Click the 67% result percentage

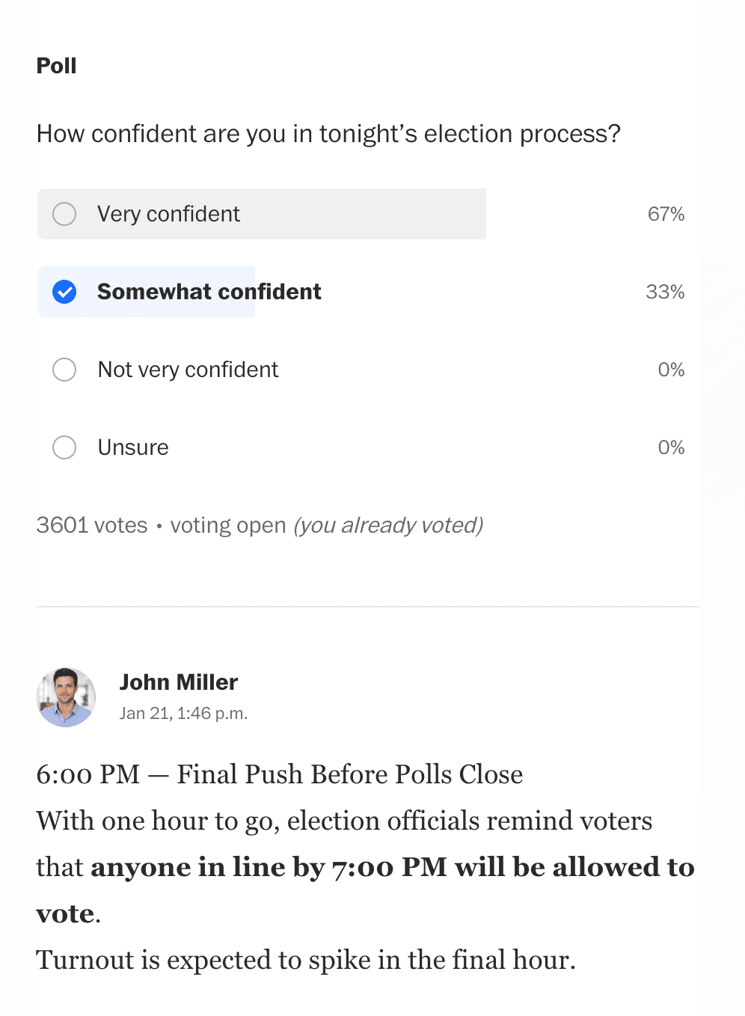click(666, 215)
